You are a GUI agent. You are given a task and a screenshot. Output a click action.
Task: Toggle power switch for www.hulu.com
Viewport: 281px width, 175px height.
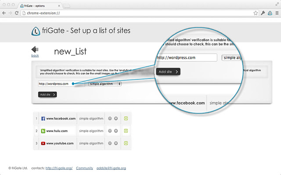[x=126, y=131]
